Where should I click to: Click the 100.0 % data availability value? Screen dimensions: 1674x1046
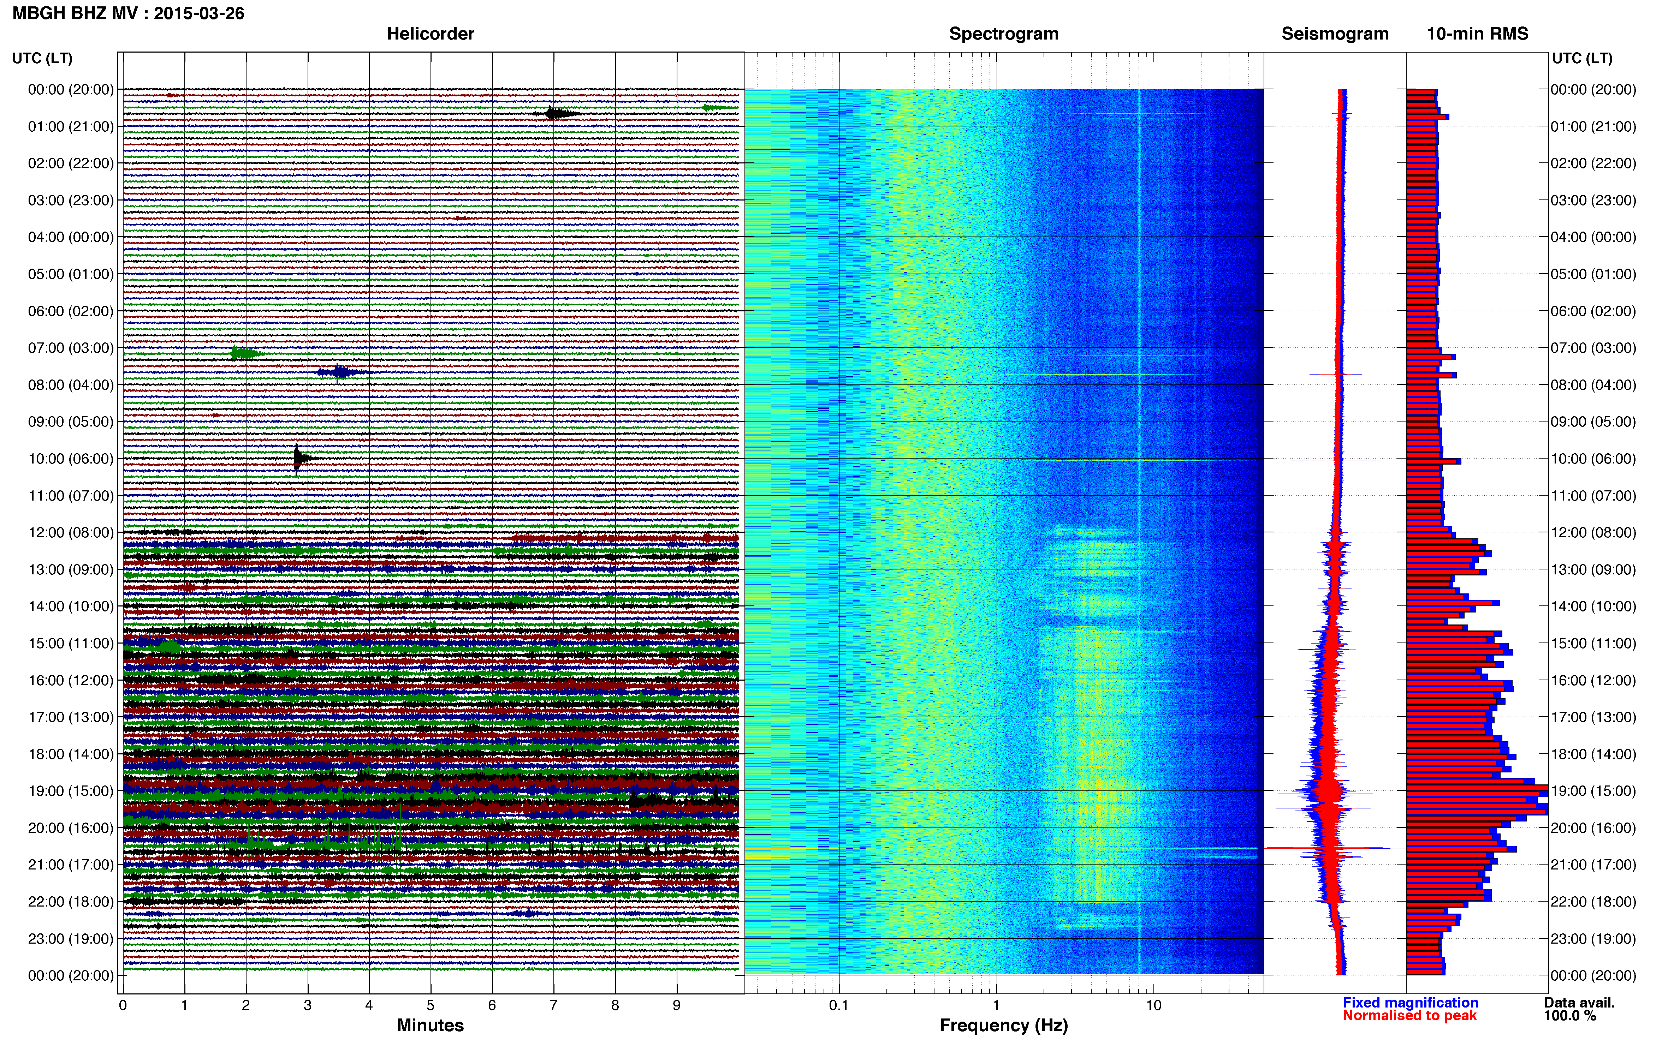tap(1569, 1016)
